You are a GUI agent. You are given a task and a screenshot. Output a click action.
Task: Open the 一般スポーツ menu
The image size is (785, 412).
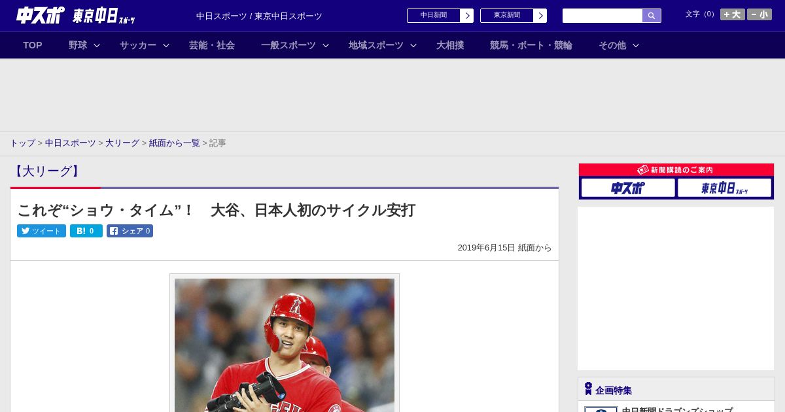click(288, 45)
